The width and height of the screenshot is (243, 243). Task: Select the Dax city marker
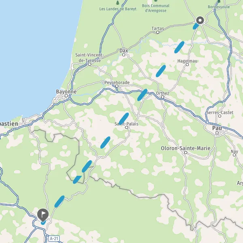124,55
